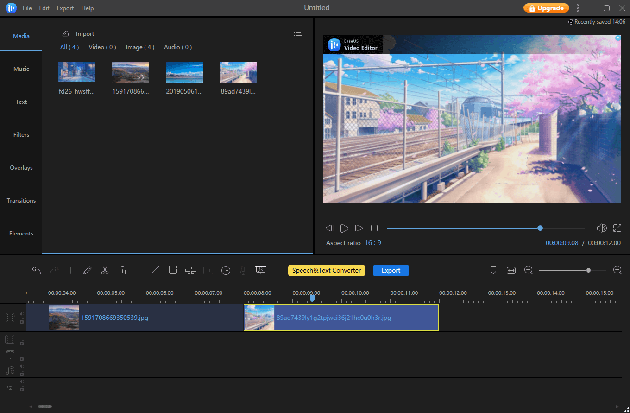Viewport: 630px width, 413px height.
Task: Filter media to show Audio ( 0 )
Action: pyautogui.click(x=178, y=47)
